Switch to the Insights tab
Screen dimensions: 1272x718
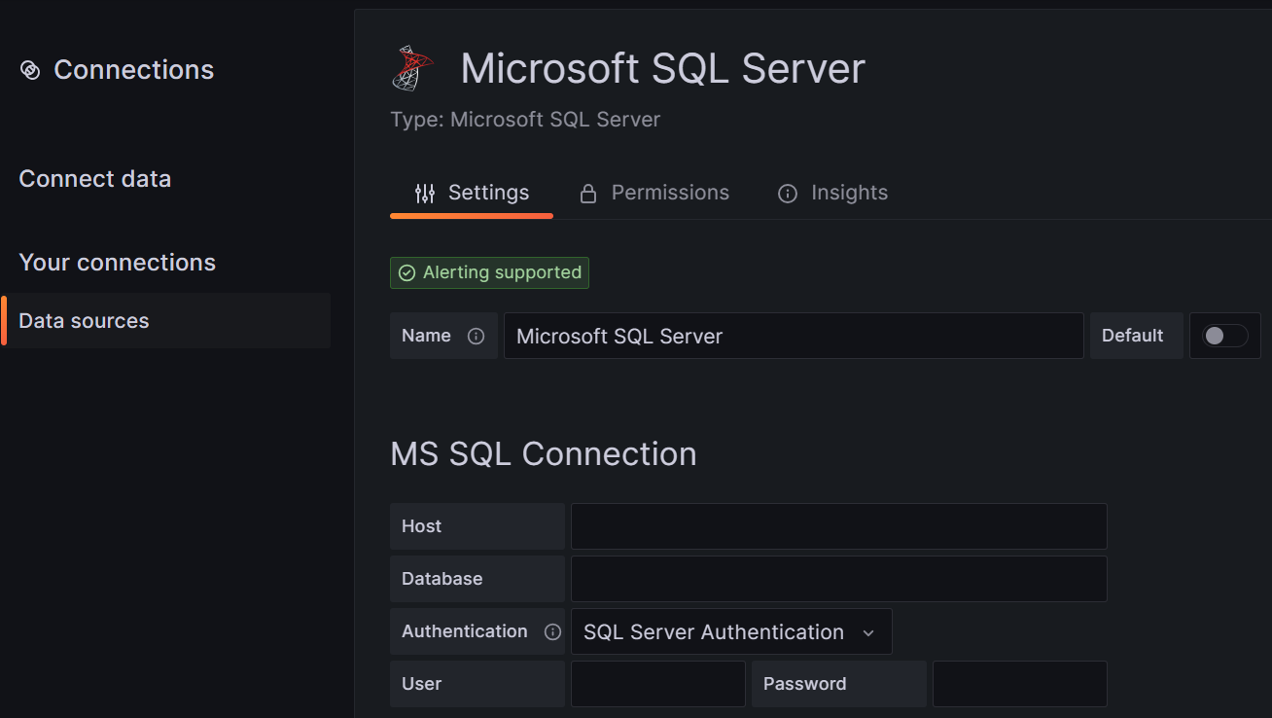[x=833, y=193]
